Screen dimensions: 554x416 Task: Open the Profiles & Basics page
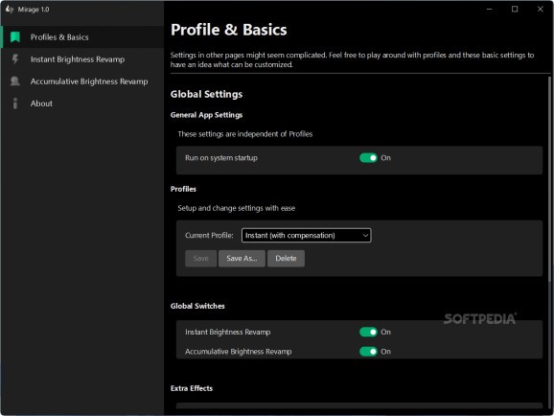click(x=82, y=37)
